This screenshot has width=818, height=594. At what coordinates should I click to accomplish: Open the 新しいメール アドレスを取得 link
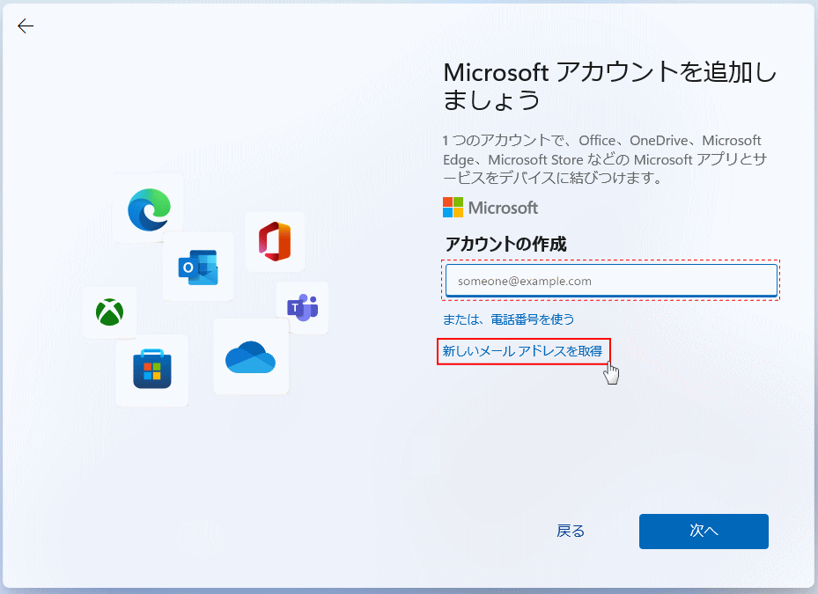click(x=523, y=351)
